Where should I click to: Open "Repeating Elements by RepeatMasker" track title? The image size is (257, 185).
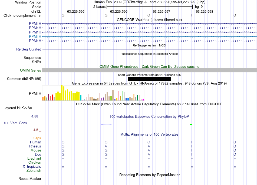tap(149, 175)
